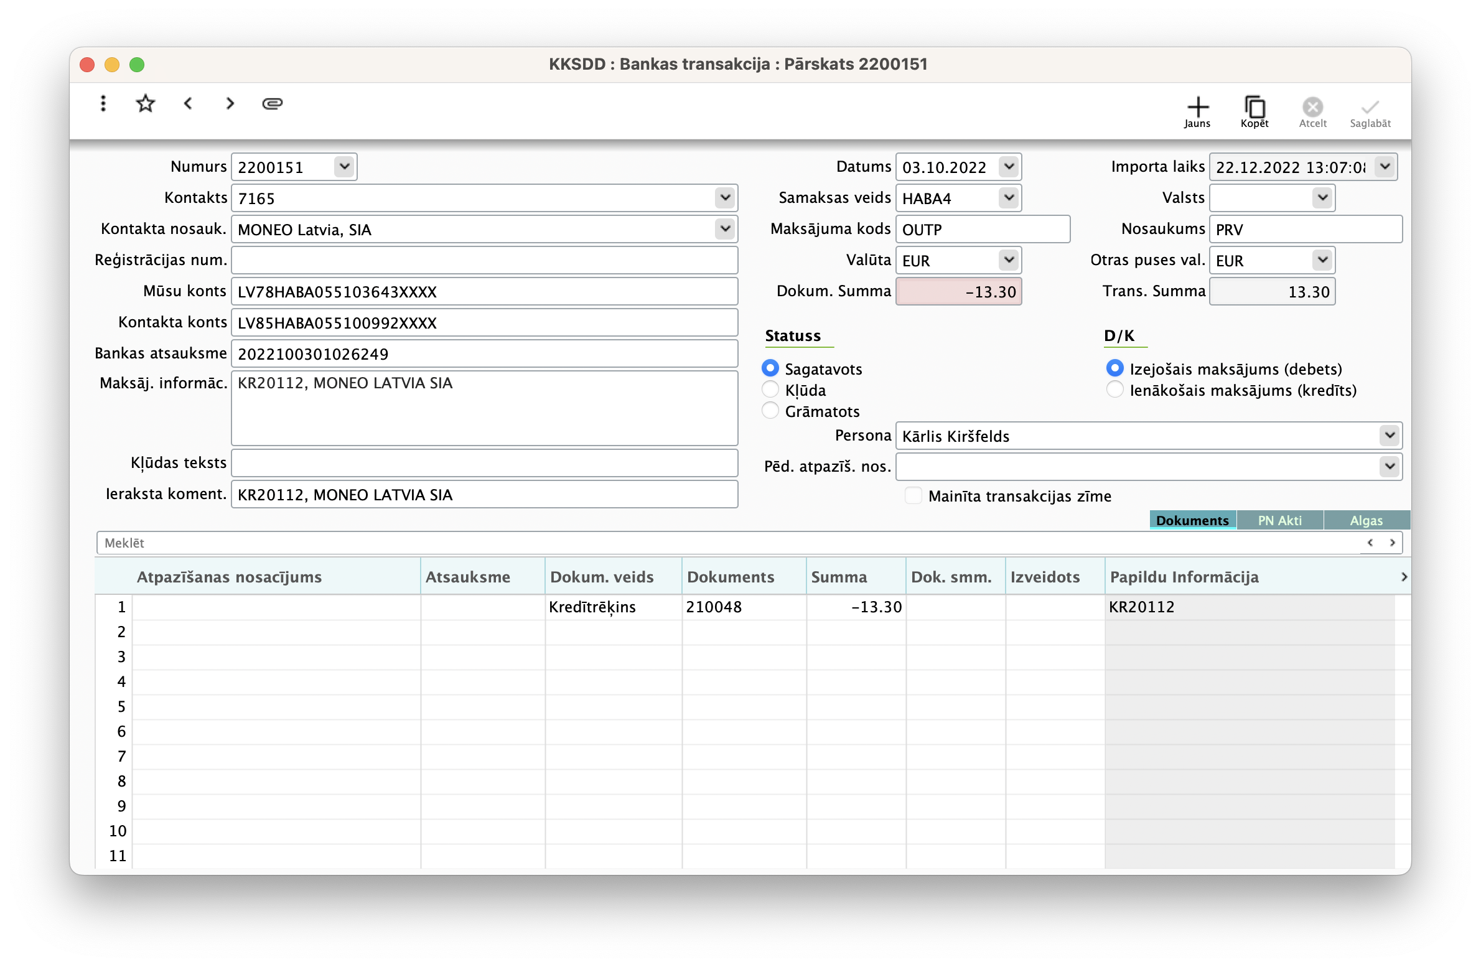Screen dimensions: 1481x967
Task: Click the Dokum. veids column header
Action: tap(614, 577)
